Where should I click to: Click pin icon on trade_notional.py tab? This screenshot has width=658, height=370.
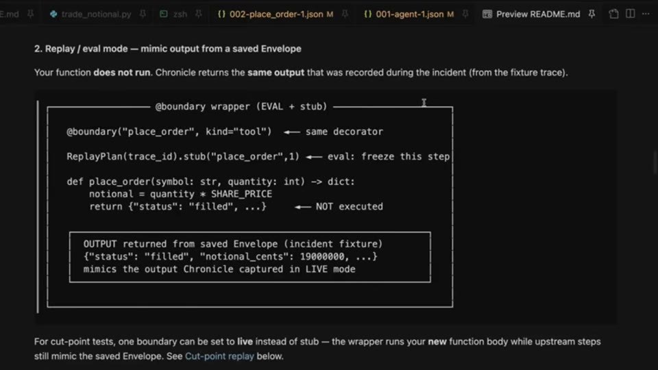point(143,14)
